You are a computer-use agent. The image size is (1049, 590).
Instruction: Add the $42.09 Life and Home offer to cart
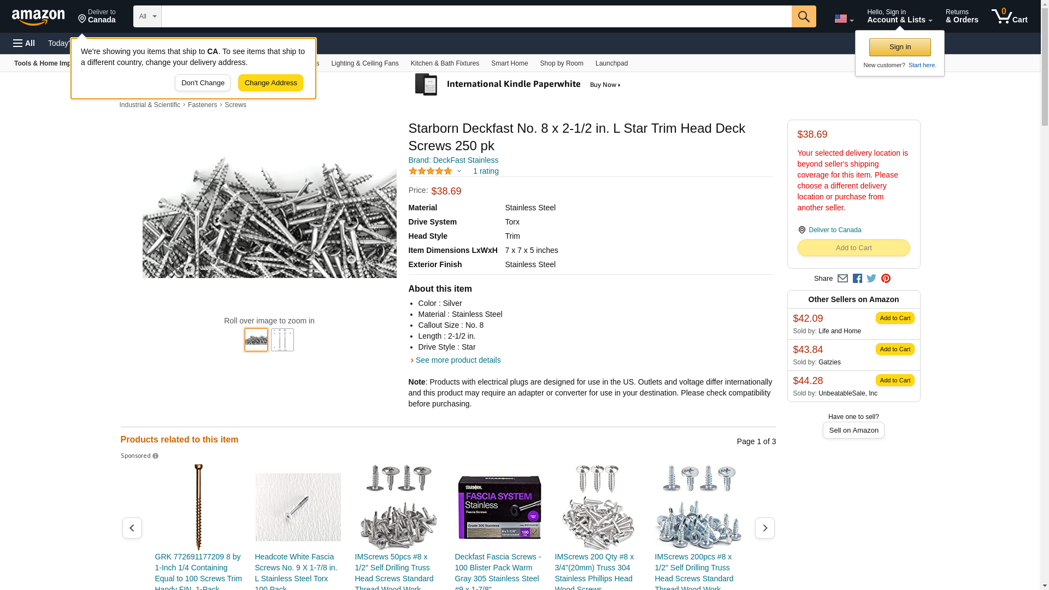coord(894,318)
